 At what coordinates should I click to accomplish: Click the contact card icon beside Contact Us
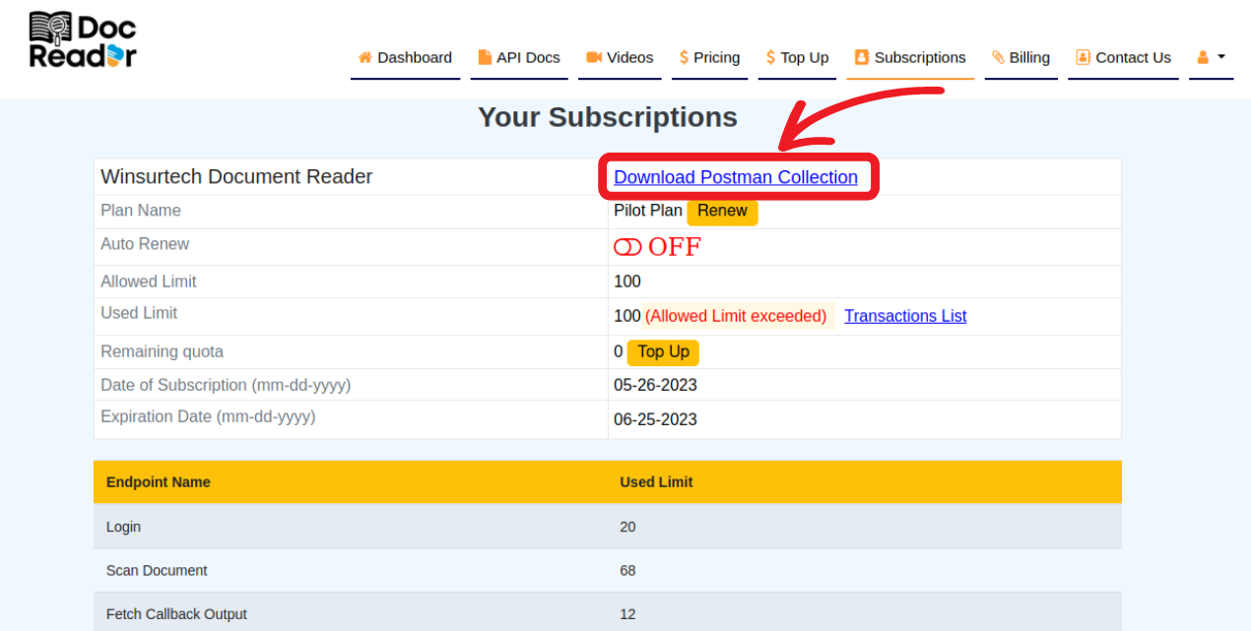click(1084, 57)
